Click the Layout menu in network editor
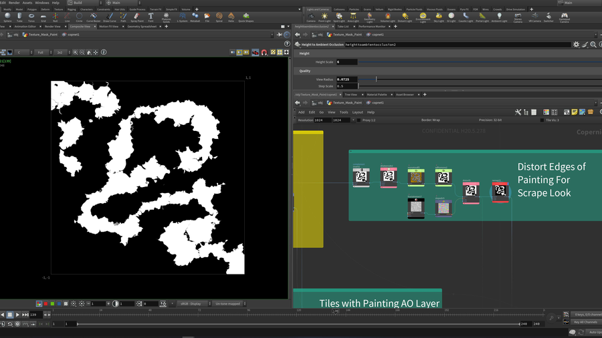This screenshot has width=602, height=338. tap(357, 112)
